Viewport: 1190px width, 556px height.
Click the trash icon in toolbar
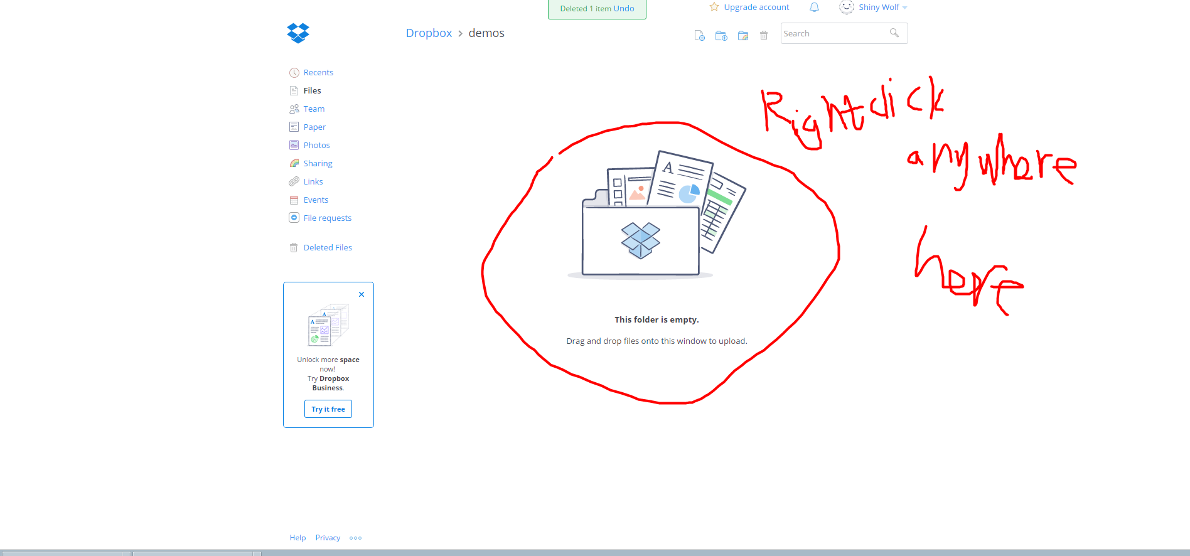764,36
